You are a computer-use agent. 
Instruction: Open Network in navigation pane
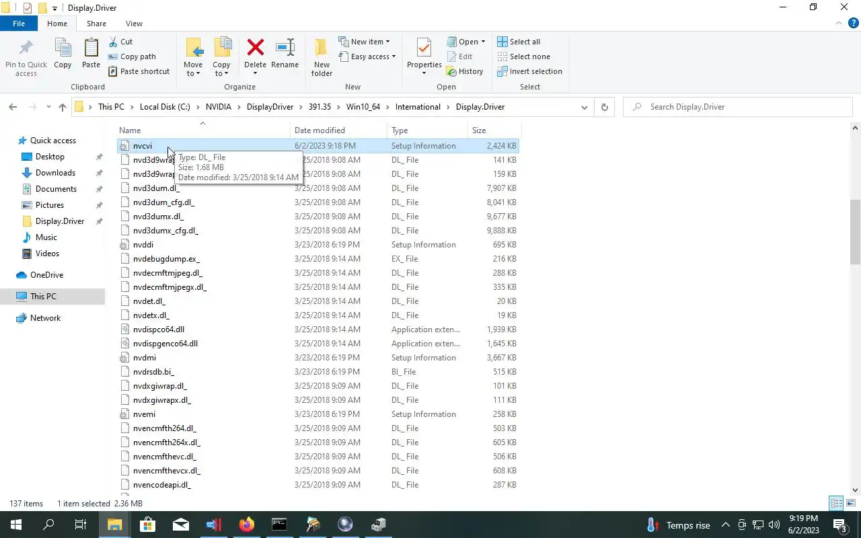(45, 318)
